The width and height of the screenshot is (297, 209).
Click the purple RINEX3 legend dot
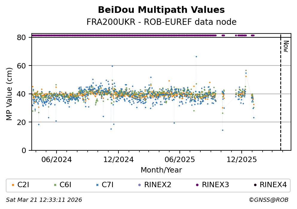coord(197,185)
